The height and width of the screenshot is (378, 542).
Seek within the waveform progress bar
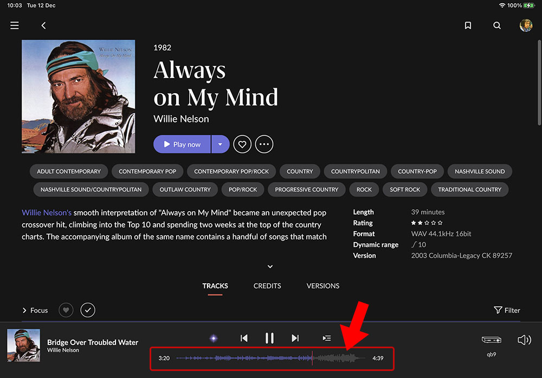tap(271, 358)
